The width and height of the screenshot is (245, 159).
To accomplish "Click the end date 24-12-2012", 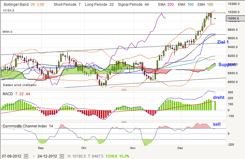I will [47, 156].
